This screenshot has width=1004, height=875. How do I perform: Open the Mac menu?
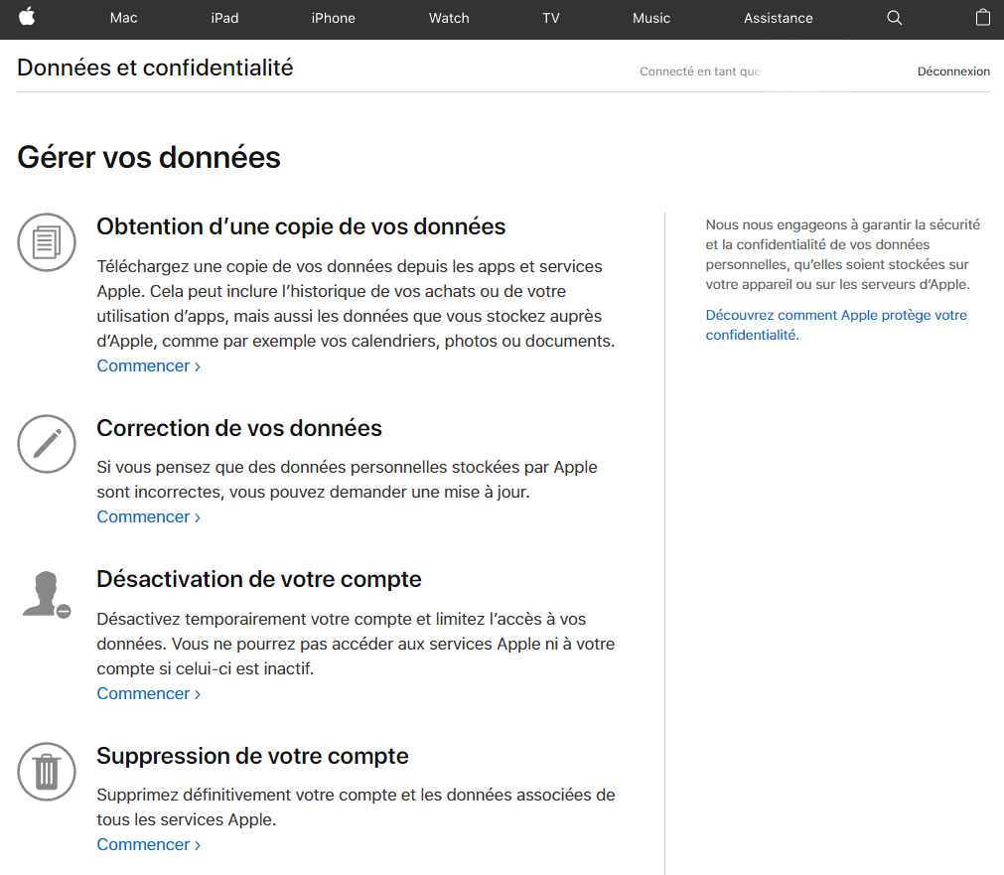point(123,18)
